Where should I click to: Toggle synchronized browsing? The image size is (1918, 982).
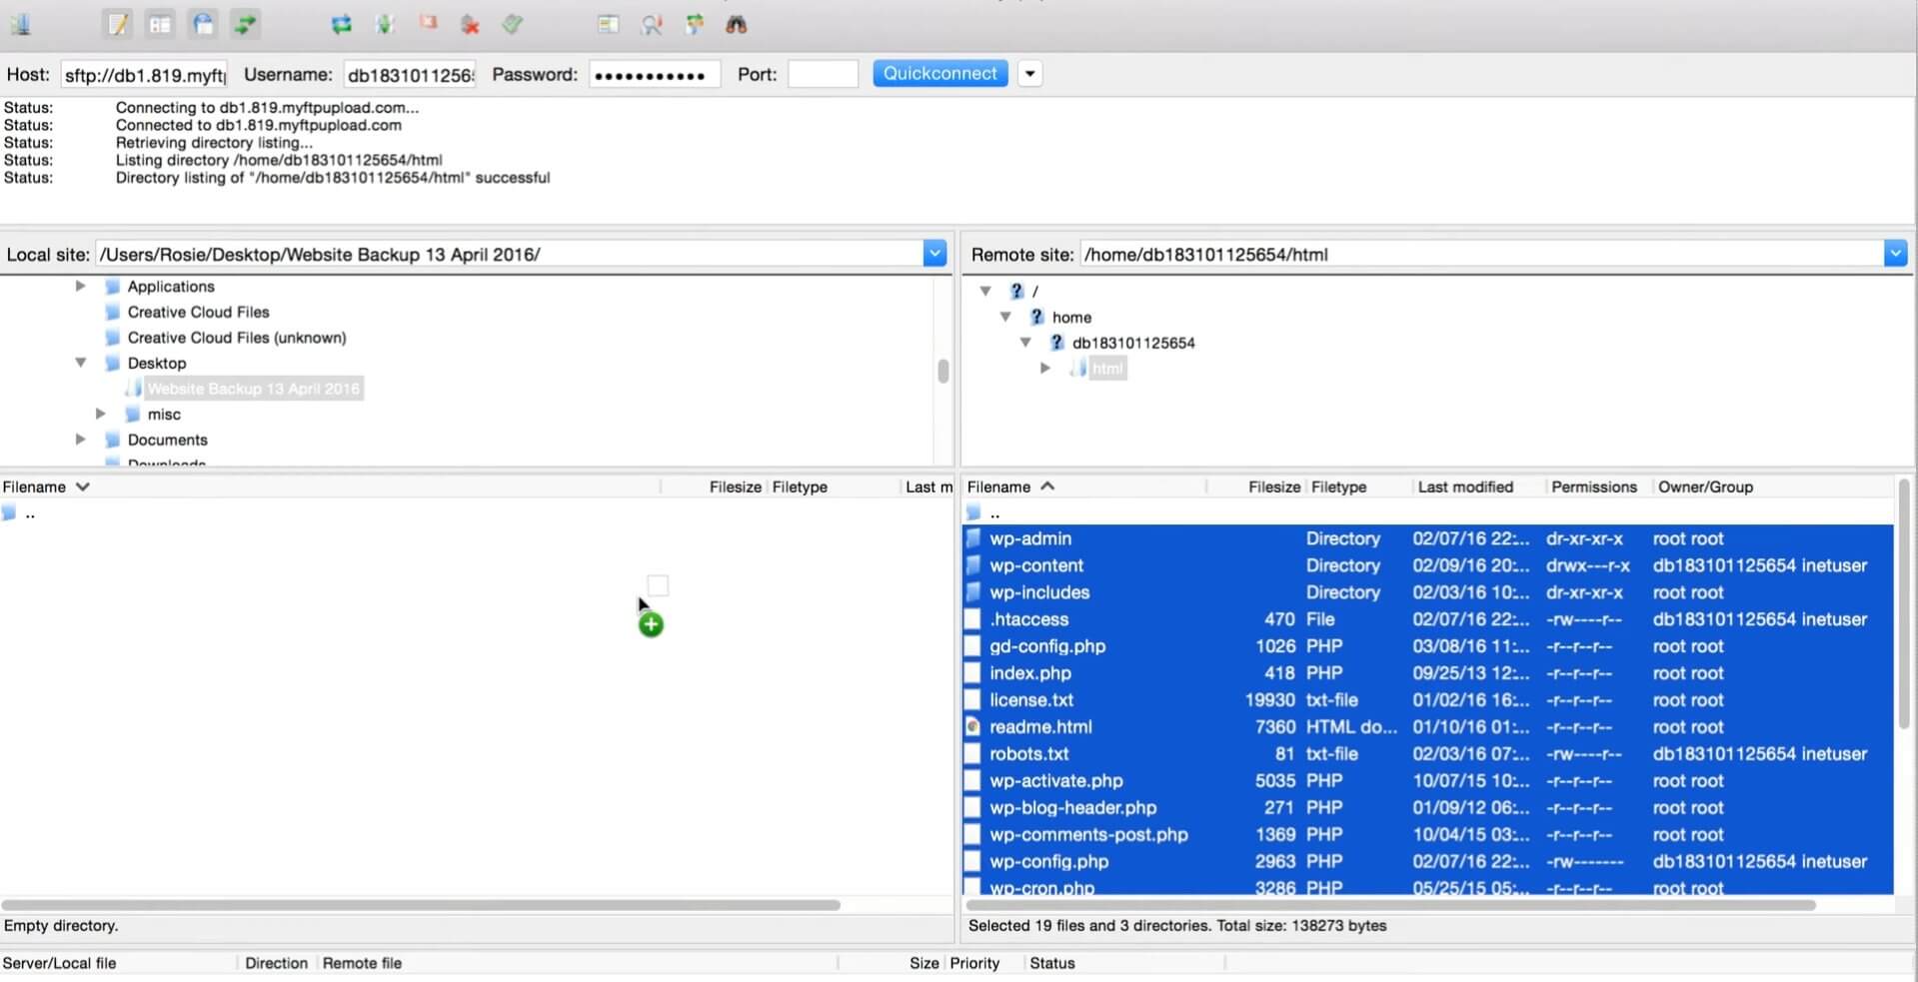(694, 24)
